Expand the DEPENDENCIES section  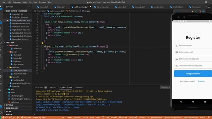5,108
